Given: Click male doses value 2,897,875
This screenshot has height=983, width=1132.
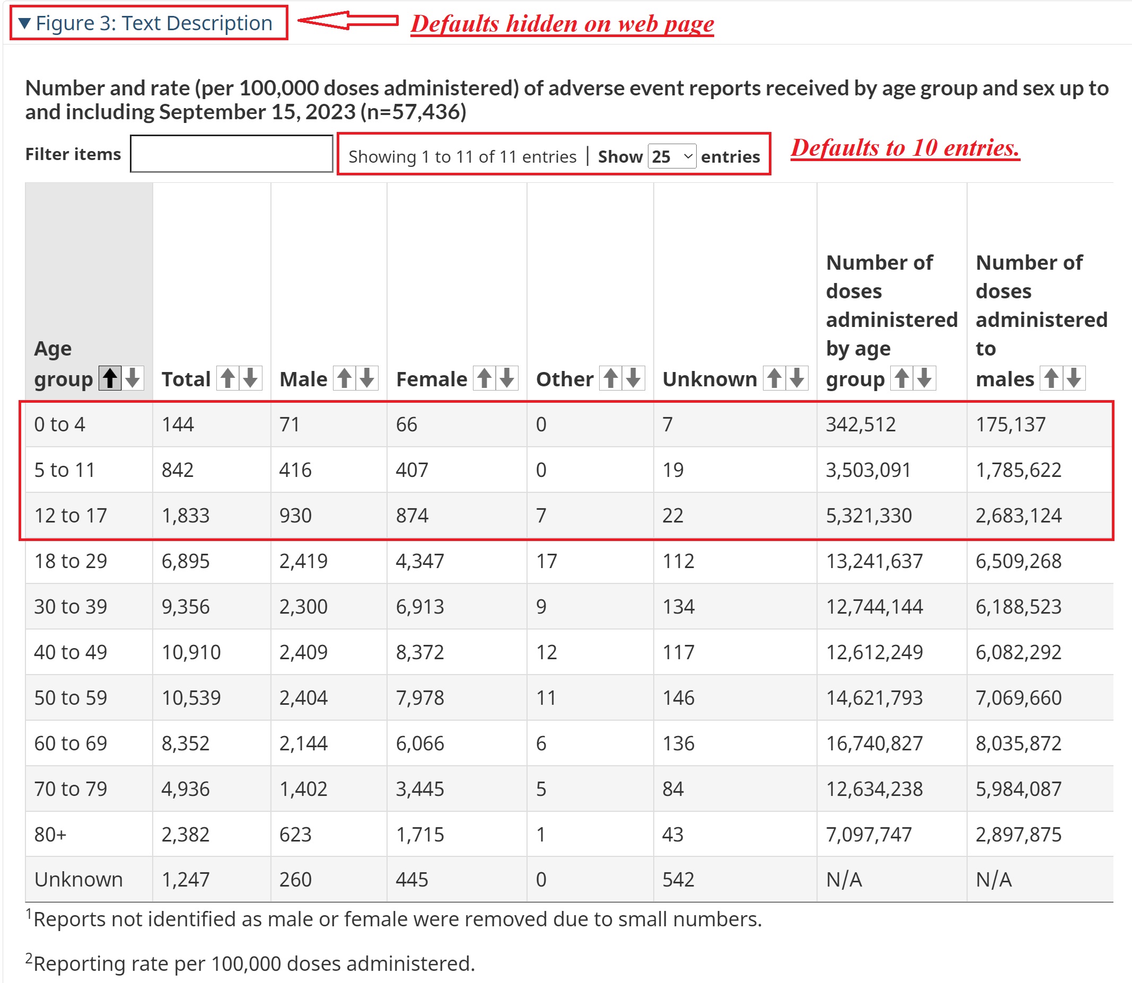Looking at the screenshot, I should point(1019,834).
